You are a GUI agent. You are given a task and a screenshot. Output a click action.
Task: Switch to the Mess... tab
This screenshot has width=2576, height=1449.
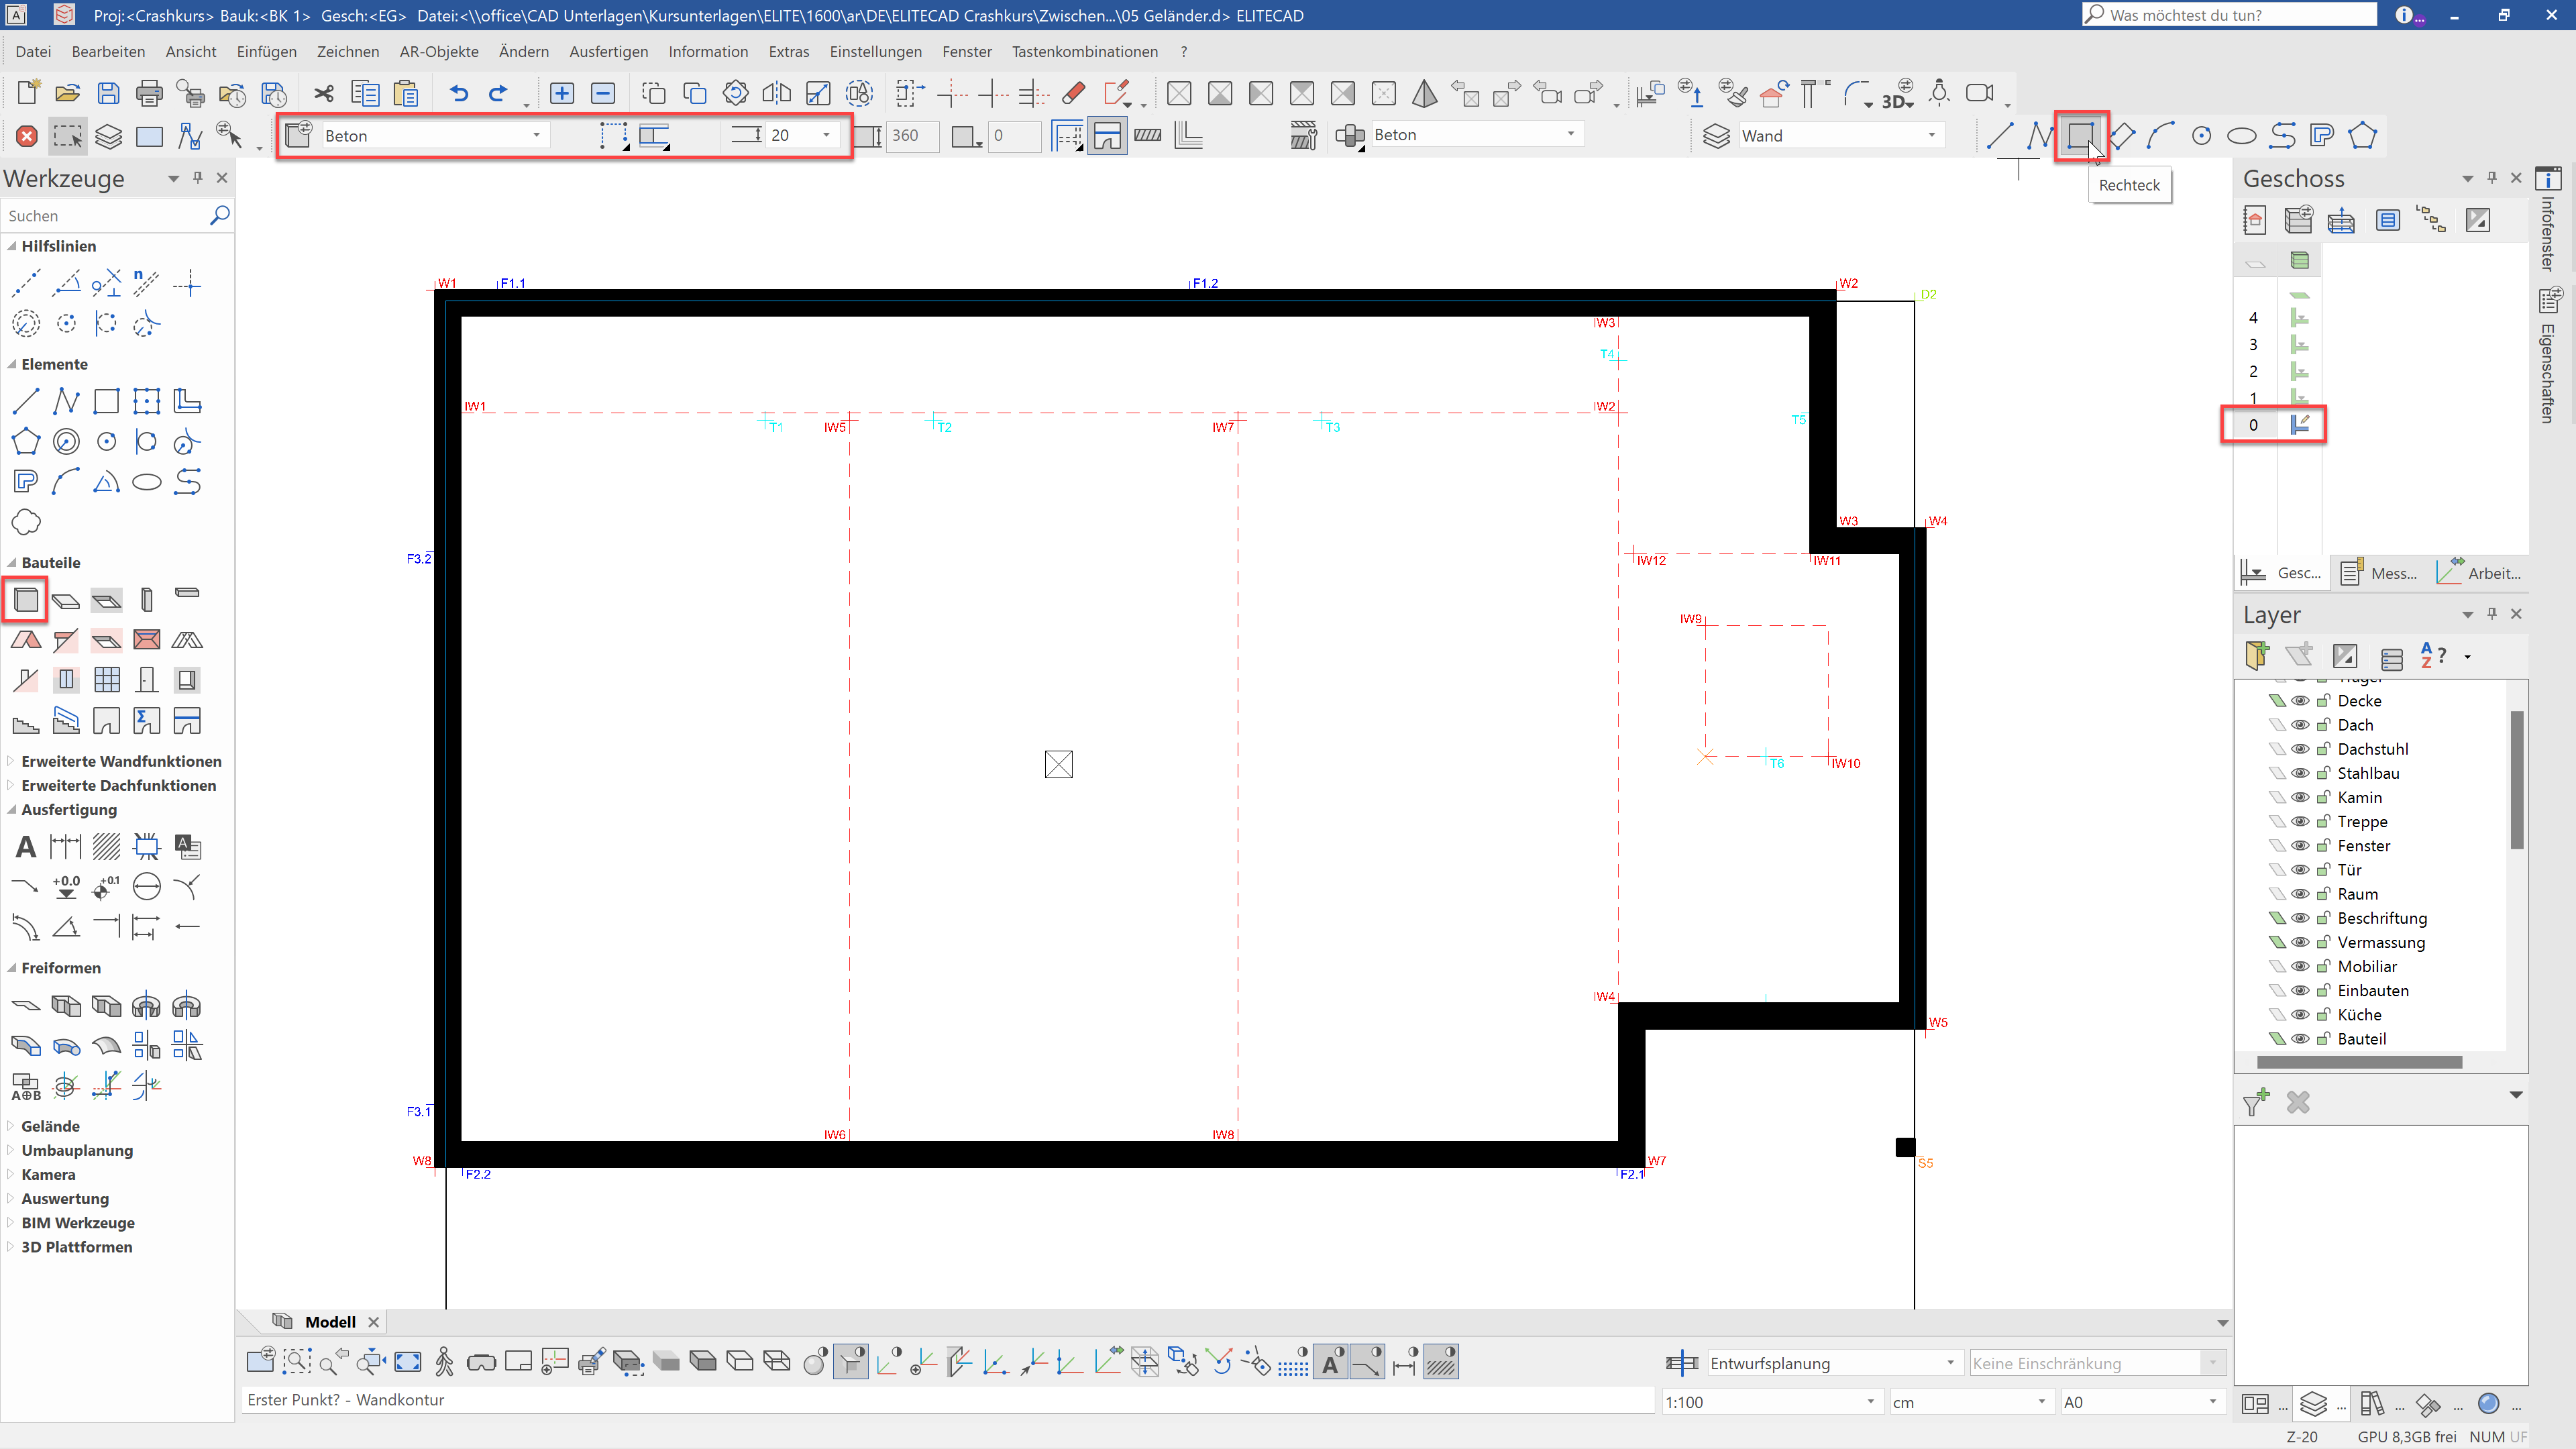2379,573
